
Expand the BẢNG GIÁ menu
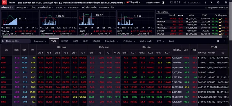click(x=7, y=8)
